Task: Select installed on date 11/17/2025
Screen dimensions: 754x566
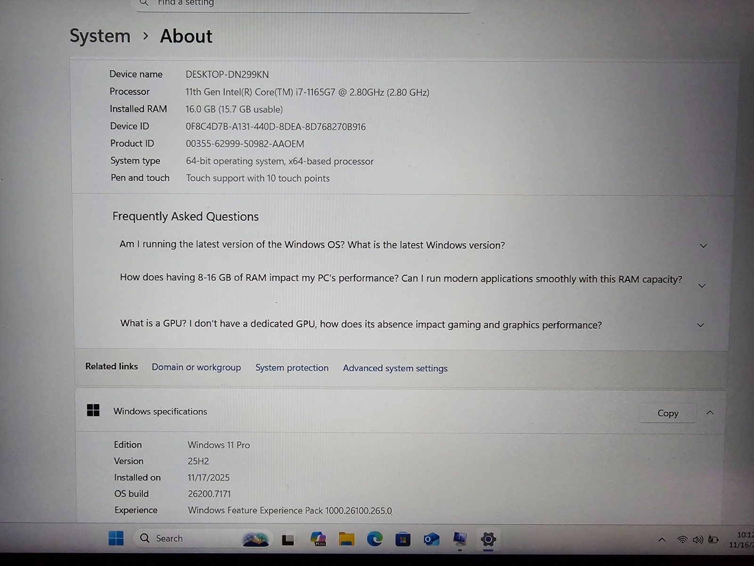Action: pos(209,478)
